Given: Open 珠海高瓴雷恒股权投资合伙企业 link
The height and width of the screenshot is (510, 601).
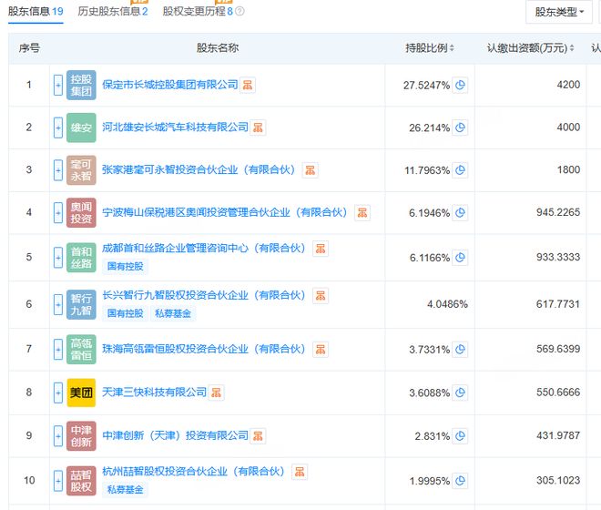Looking at the screenshot, I should [204, 350].
